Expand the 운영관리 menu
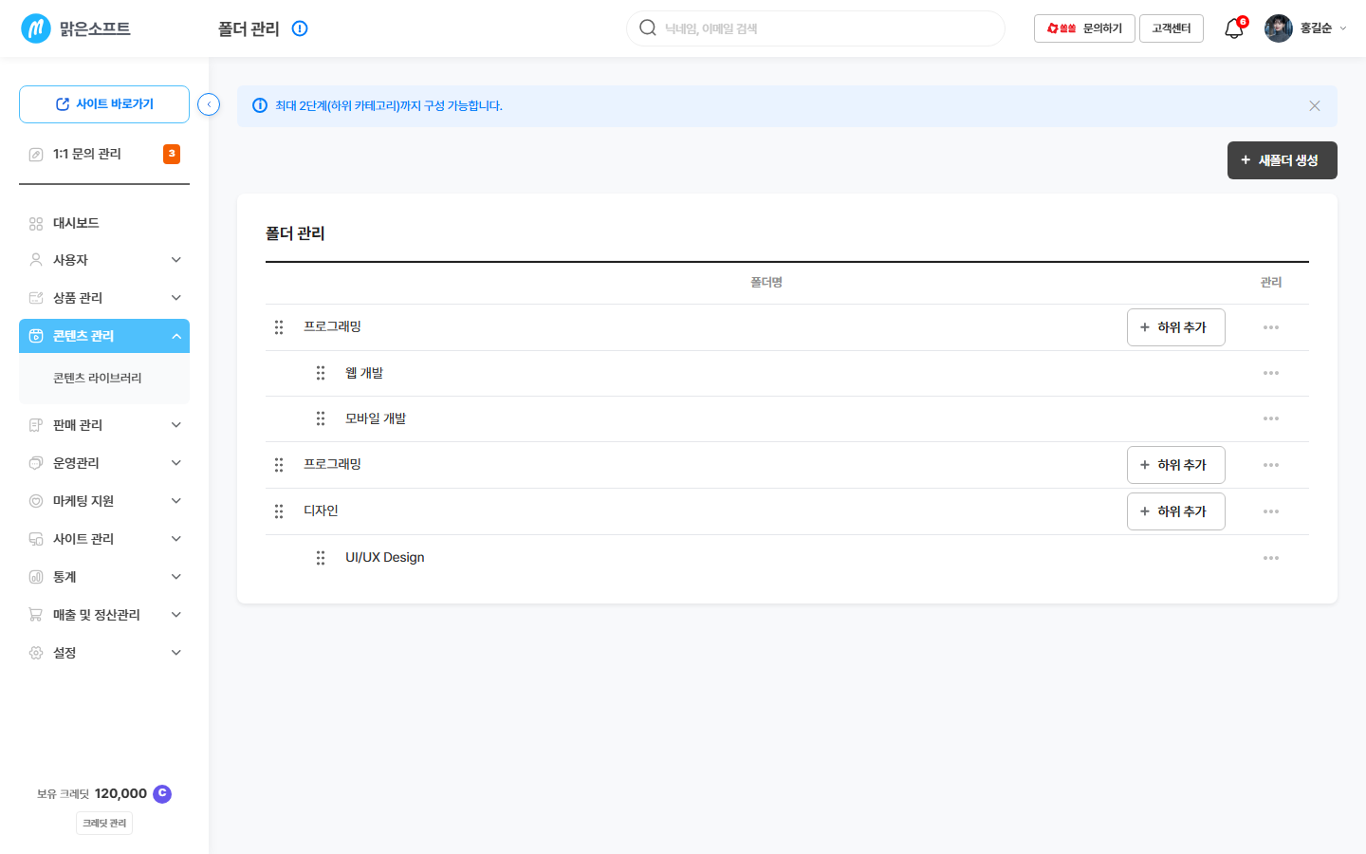The image size is (1366, 854). tap(175, 463)
